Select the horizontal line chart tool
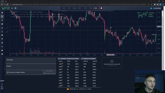 pos(7,24)
